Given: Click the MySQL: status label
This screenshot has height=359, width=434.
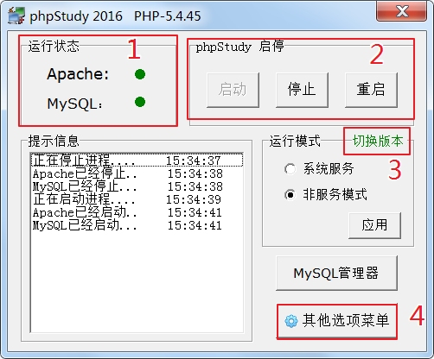Looking at the screenshot, I should (75, 104).
